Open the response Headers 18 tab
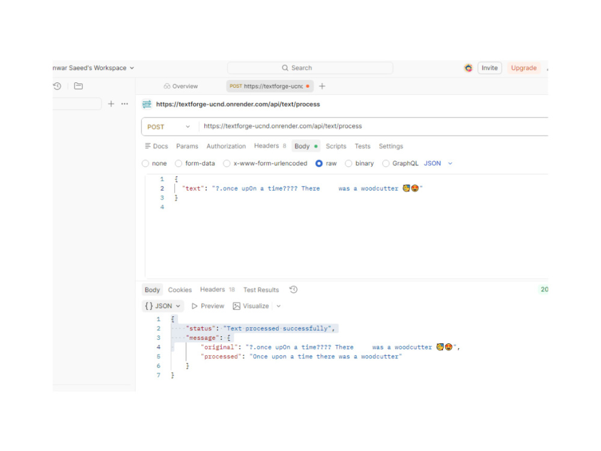Viewport: 601px width, 451px height. pyautogui.click(x=218, y=290)
